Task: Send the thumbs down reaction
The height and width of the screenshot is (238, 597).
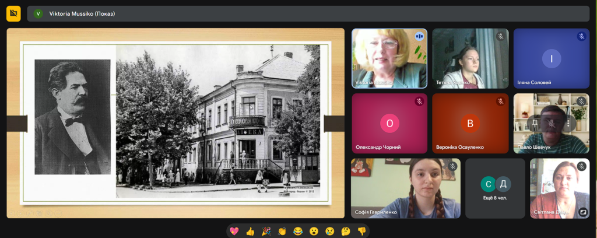Action: tap(361, 232)
